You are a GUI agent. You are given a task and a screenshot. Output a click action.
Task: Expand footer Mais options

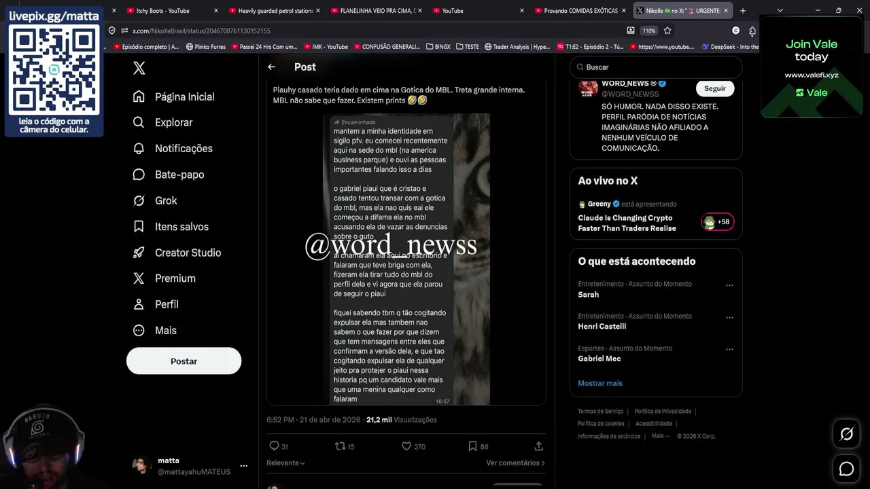[x=660, y=436]
